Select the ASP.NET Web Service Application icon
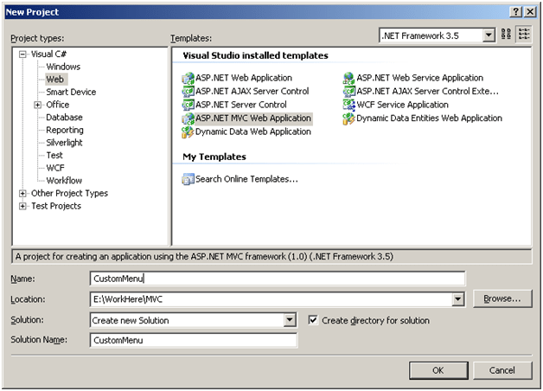This screenshot has height=391, width=543. pyautogui.click(x=349, y=78)
